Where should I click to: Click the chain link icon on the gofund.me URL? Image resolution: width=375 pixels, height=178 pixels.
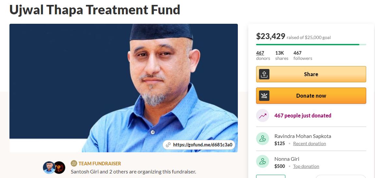pyautogui.click(x=168, y=145)
